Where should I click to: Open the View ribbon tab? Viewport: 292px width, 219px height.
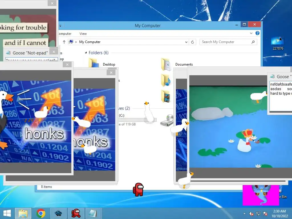click(x=83, y=34)
